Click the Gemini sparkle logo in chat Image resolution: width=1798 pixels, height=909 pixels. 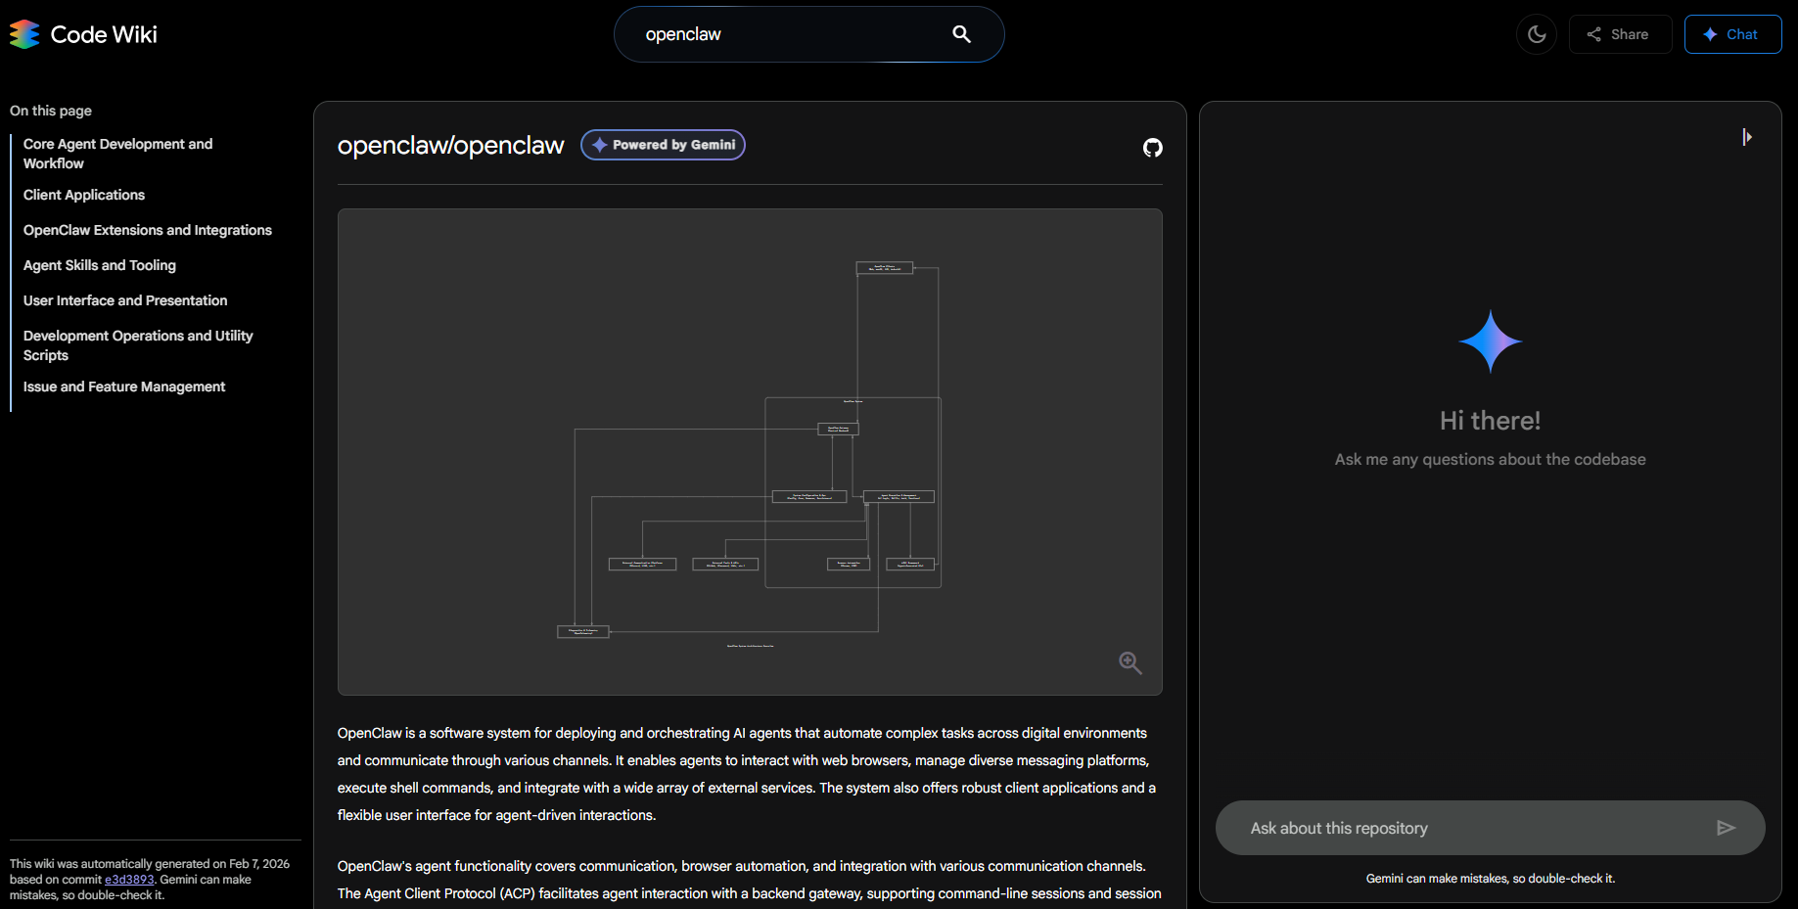click(1490, 341)
